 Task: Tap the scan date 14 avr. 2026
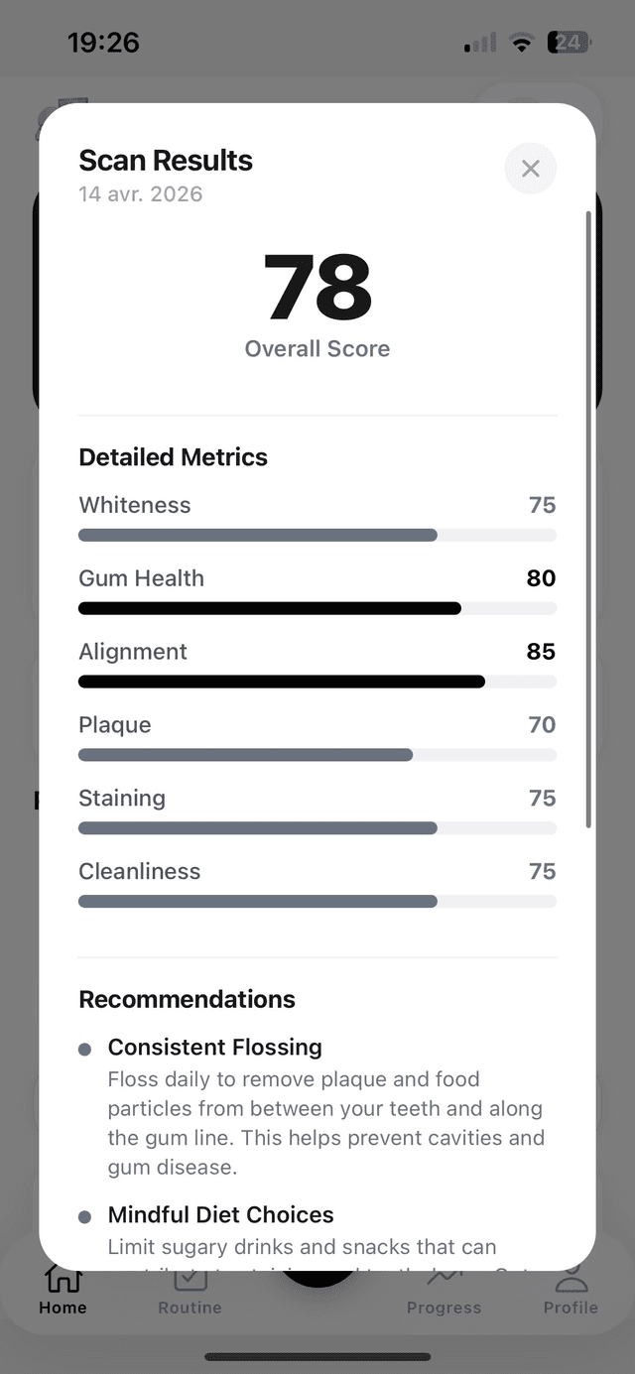(140, 193)
